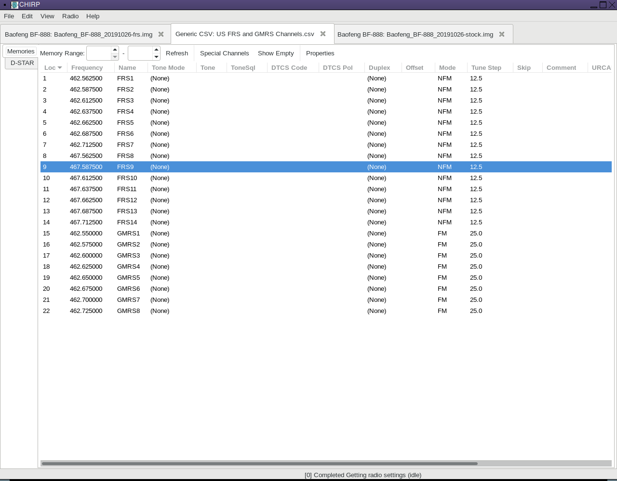Image resolution: width=617 pixels, height=481 pixels.
Task: Click the Skip column header
Action: [x=528, y=67]
